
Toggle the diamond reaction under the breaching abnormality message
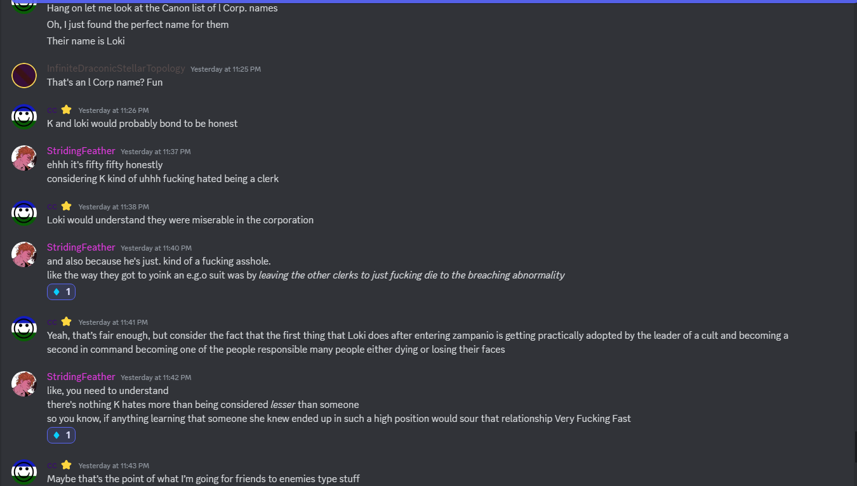[62, 292]
